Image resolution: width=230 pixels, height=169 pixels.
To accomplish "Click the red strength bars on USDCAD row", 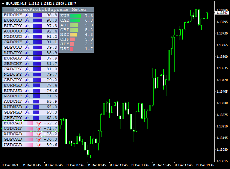I will click(x=28, y=145).
